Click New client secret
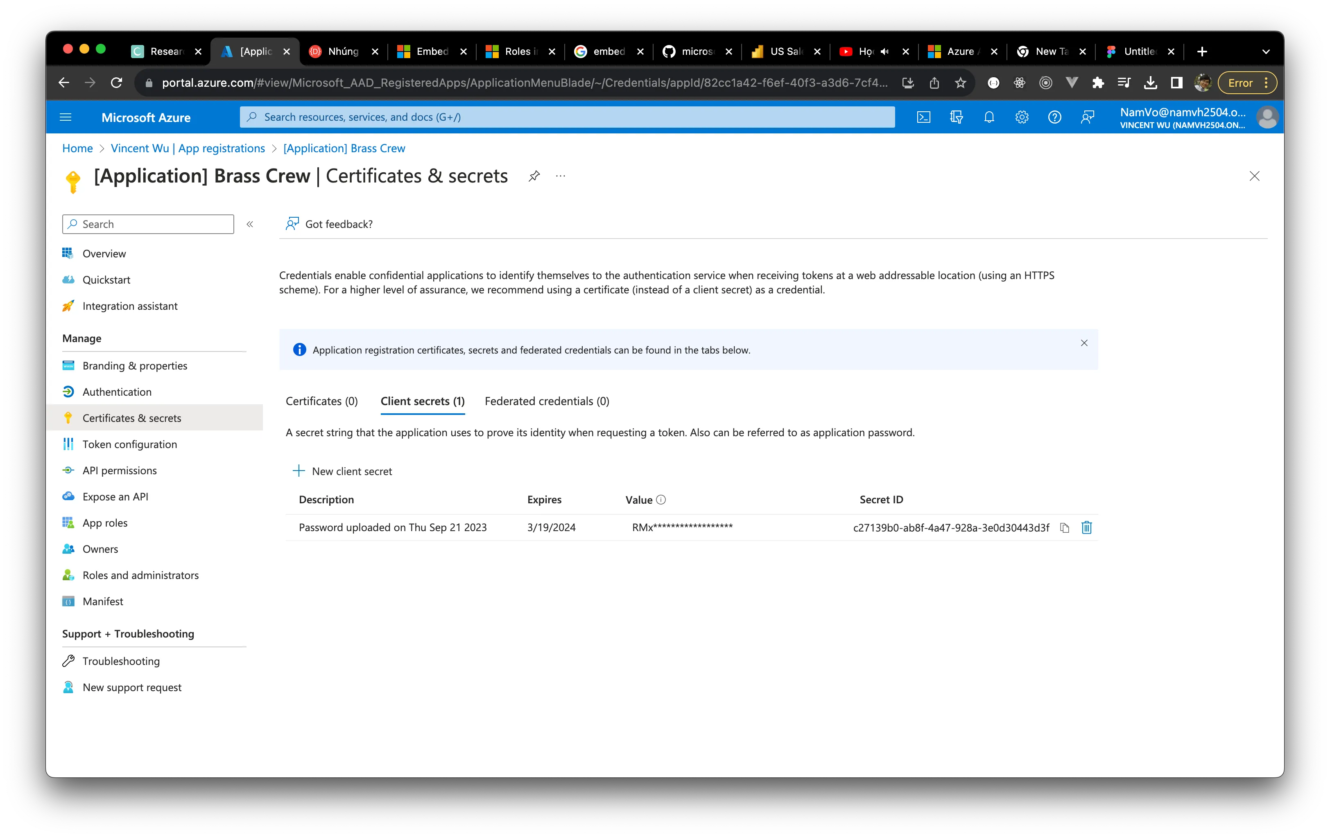The height and width of the screenshot is (838, 1330). pos(343,471)
